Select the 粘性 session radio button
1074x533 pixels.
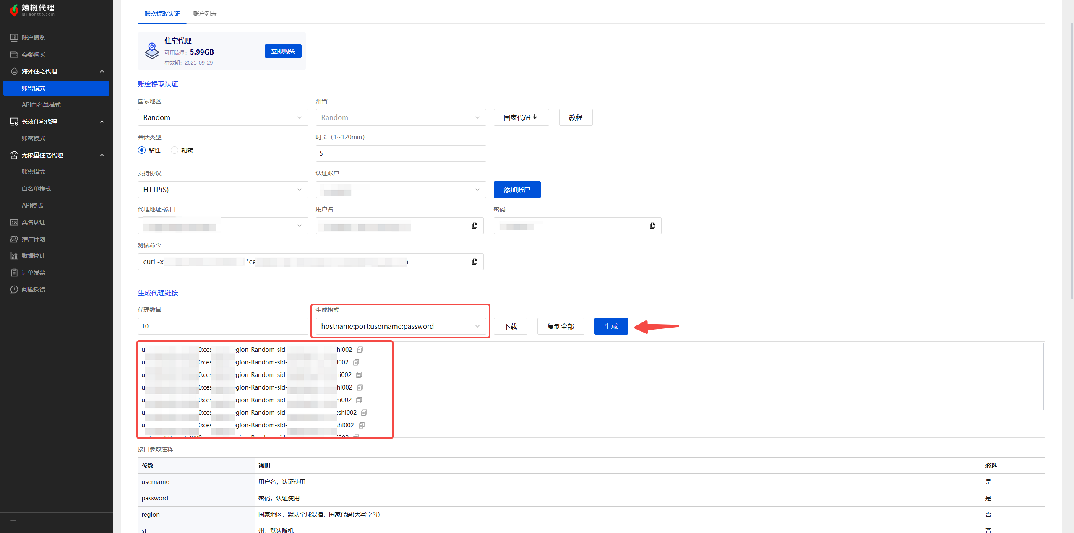(x=142, y=150)
